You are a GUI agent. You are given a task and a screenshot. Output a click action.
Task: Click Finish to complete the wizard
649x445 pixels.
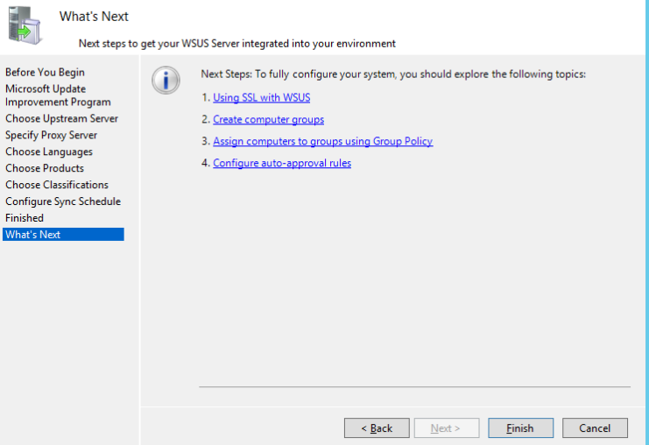[x=520, y=428]
